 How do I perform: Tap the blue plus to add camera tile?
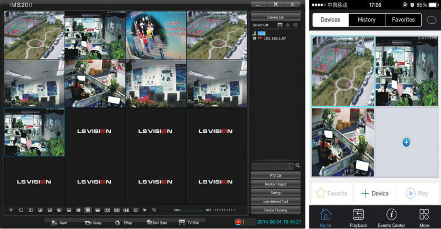pos(406,142)
